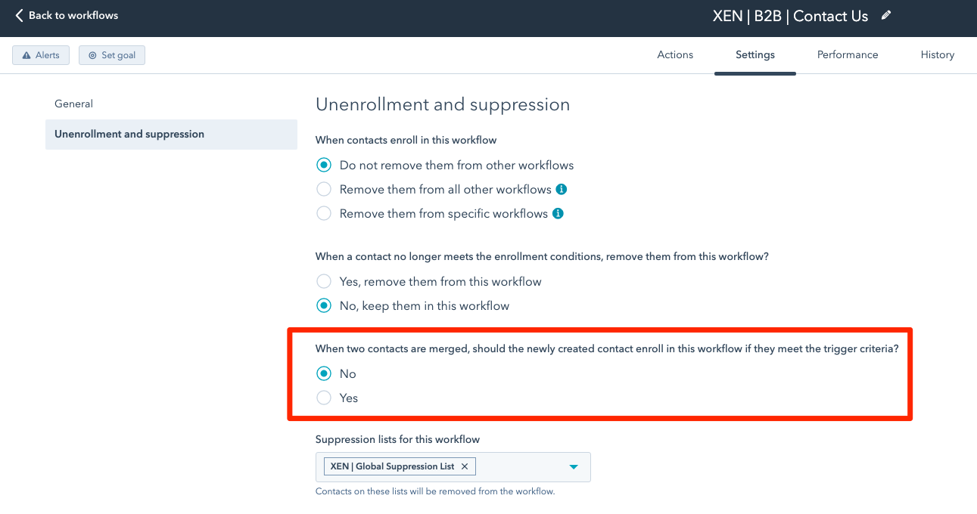This screenshot has width=977, height=514.
Task: Select 'No, keep them in this workflow'
Action: point(324,305)
